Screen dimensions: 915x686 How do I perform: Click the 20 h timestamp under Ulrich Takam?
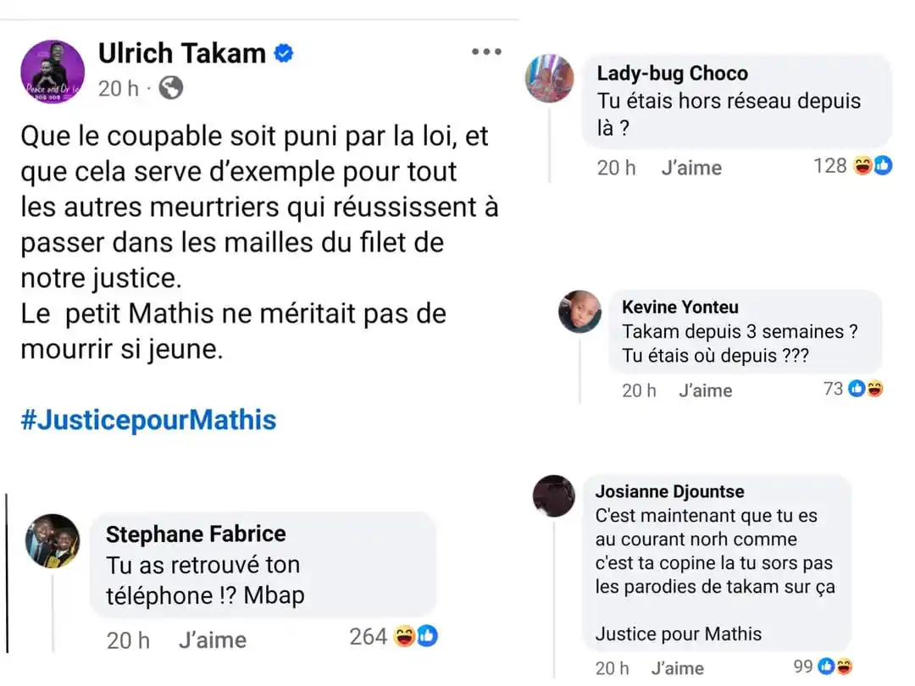119,88
